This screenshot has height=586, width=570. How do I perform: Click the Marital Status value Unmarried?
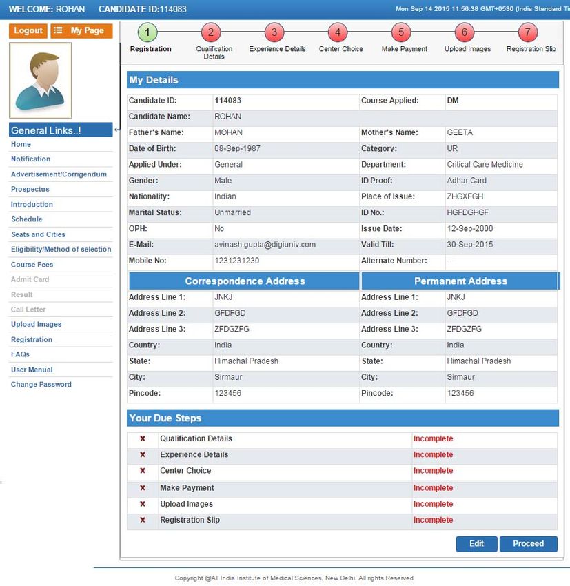point(232,212)
